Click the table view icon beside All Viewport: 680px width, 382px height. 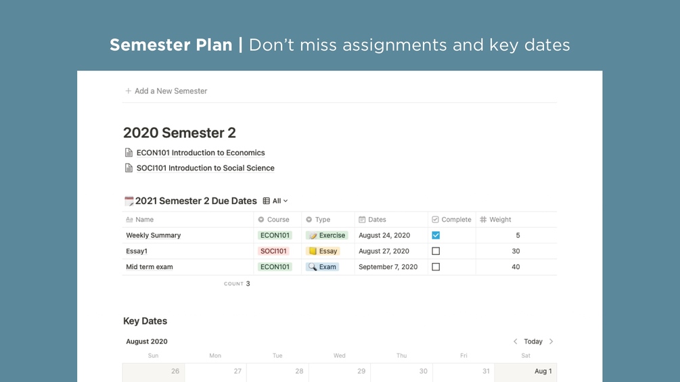[x=267, y=201]
